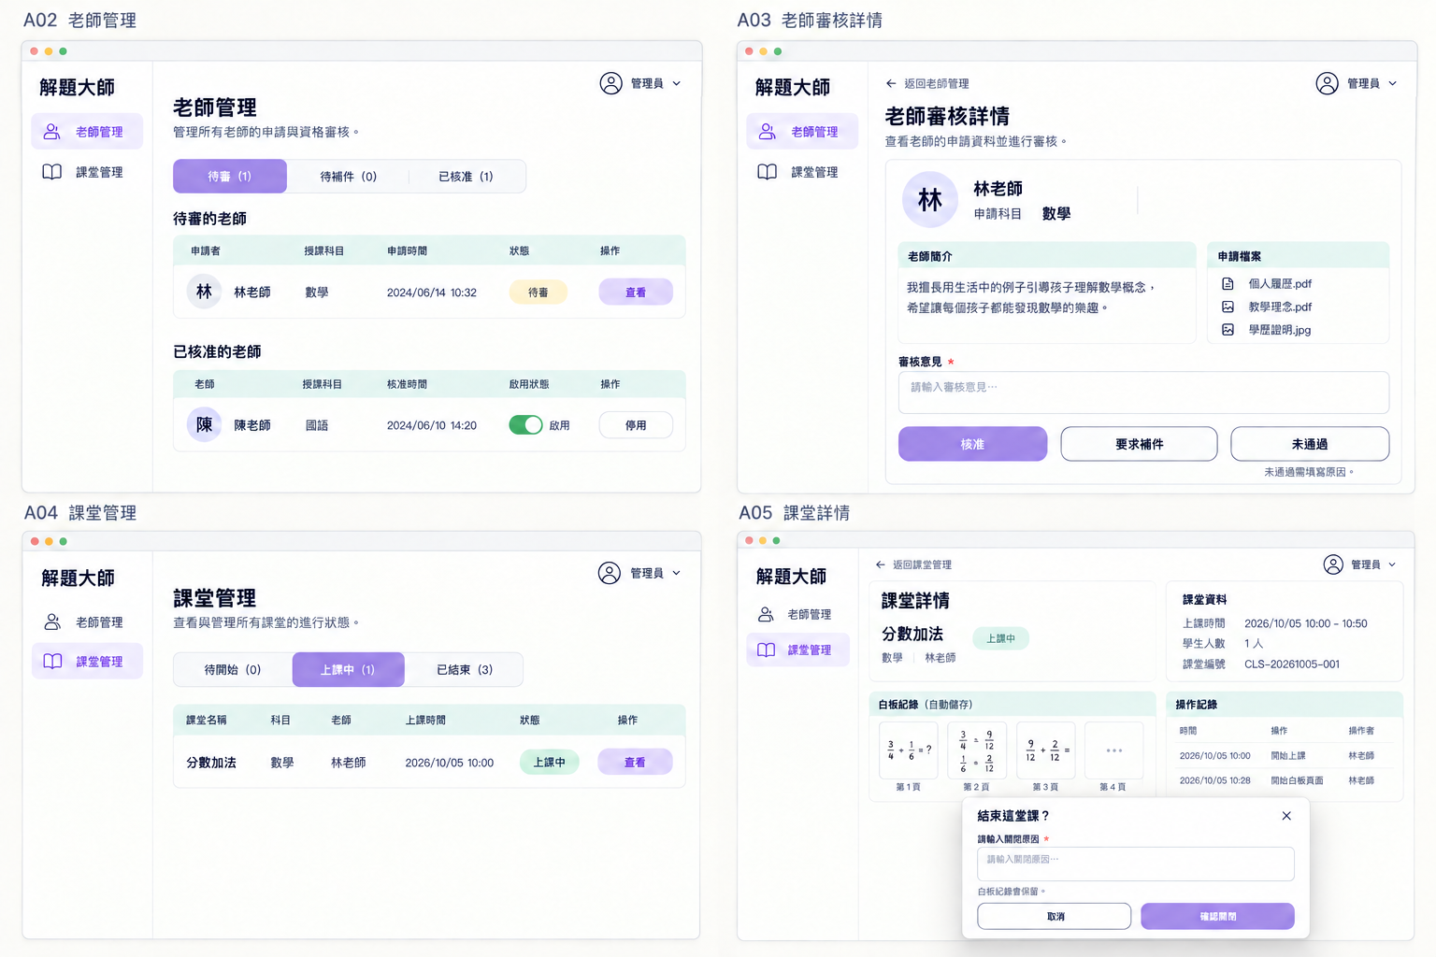Image resolution: width=1436 pixels, height=957 pixels.
Task: Click 課堂管理 book icon in A04 window
Action: (52, 661)
